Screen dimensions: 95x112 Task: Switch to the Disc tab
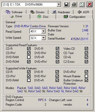(43, 17)
